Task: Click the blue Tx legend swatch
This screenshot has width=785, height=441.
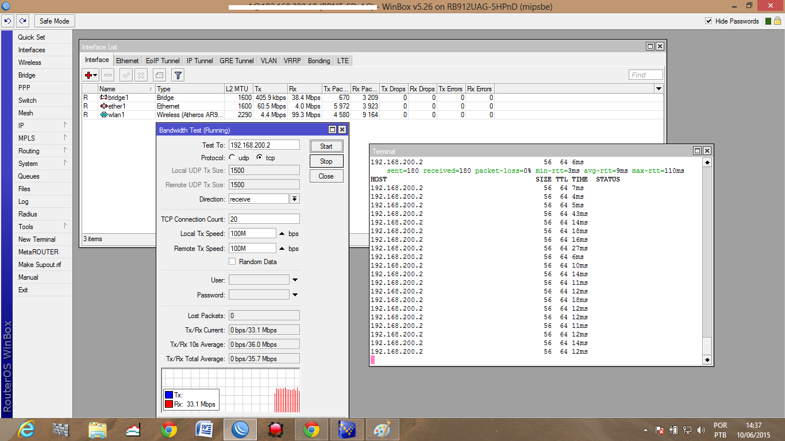Action: [x=169, y=395]
